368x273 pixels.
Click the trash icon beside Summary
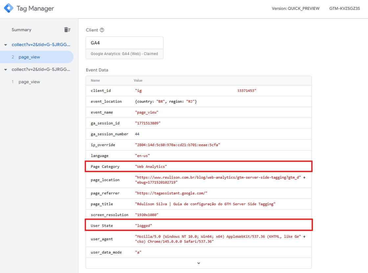coord(67,29)
